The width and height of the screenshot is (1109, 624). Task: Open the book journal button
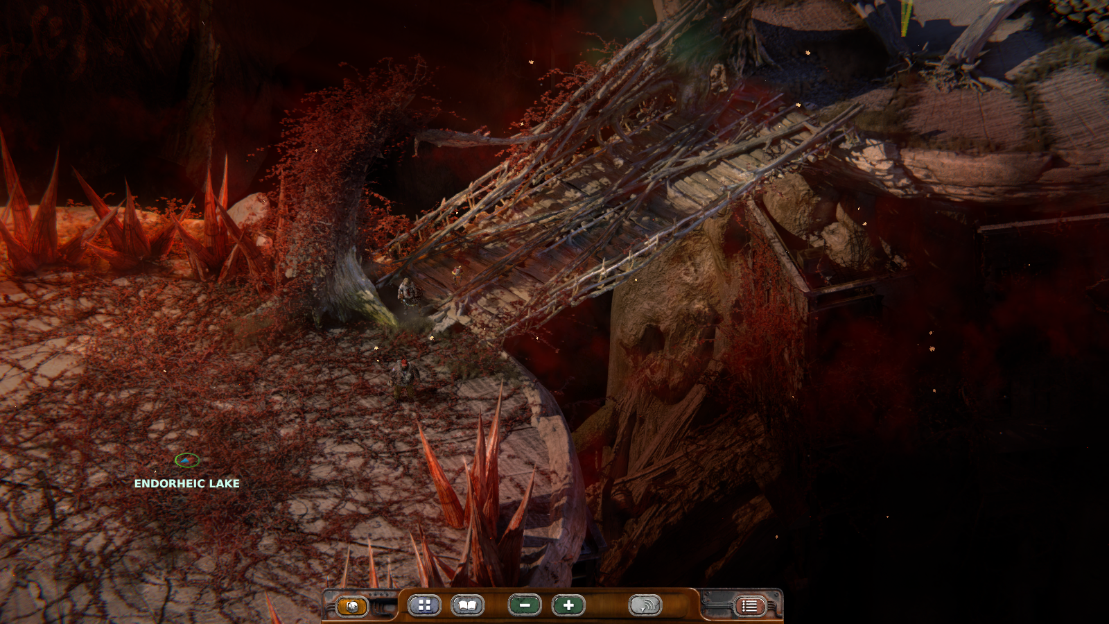pos(468,605)
